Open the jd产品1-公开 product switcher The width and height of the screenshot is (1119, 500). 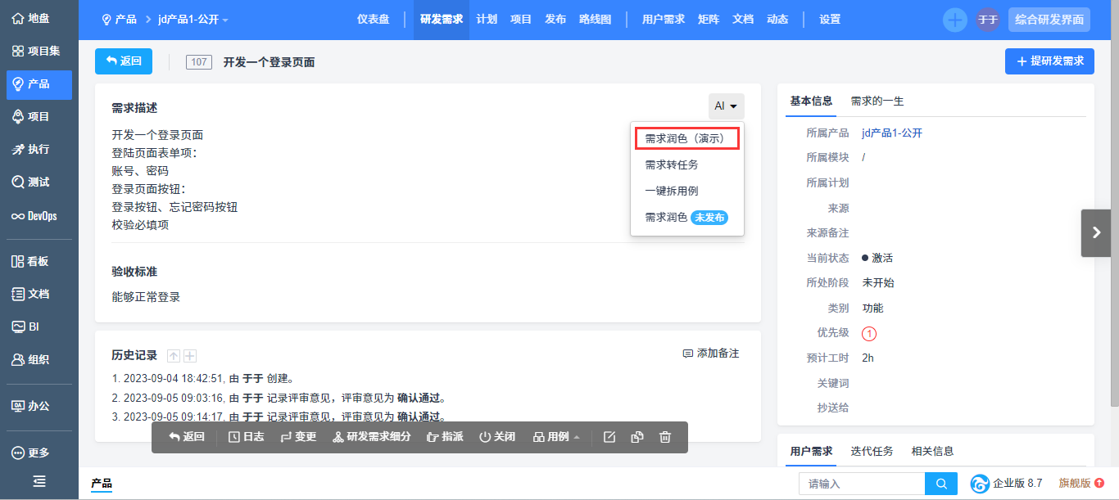click(193, 20)
